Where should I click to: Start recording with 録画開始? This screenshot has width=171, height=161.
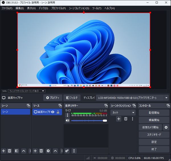tap(154, 120)
